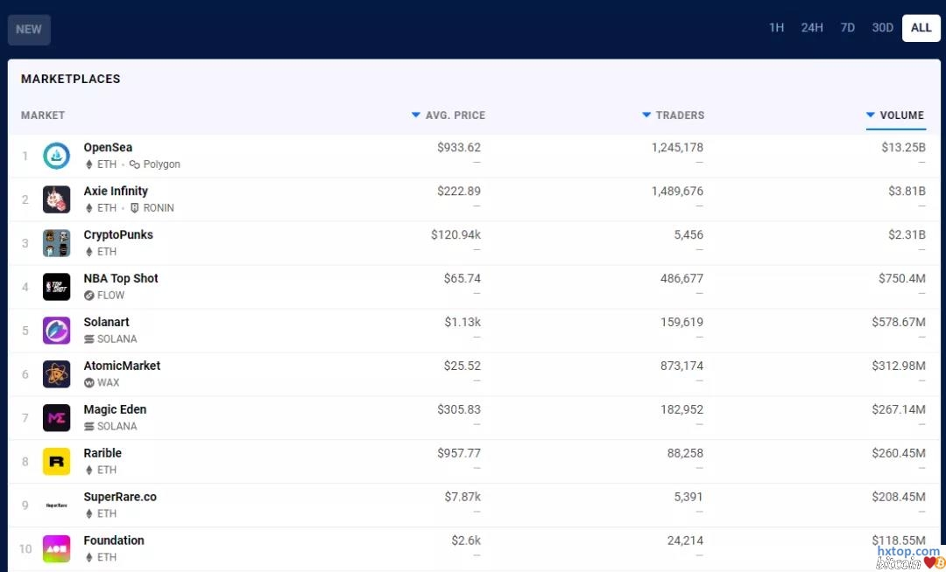Image resolution: width=946 pixels, height=572 pixels.
Task: Click the OpenSea sailboat logo icon
Action: click(x=57, y=156)
